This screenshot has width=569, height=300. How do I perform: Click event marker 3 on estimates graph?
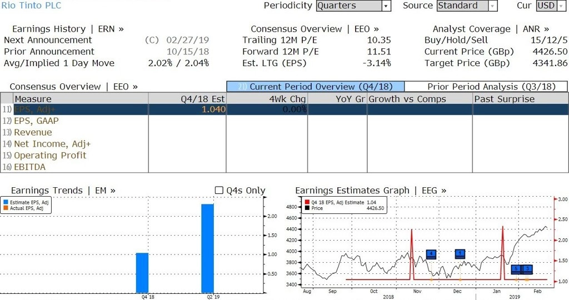(527, 269)
